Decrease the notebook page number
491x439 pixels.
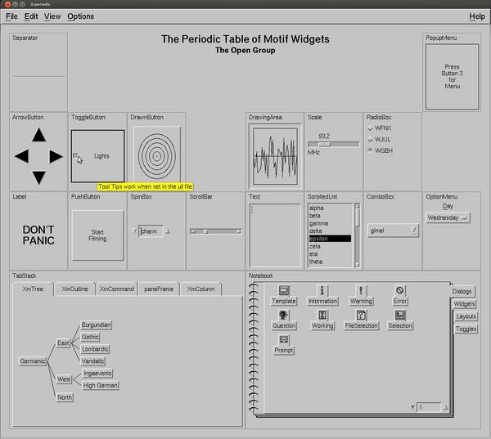click(412, 407)
